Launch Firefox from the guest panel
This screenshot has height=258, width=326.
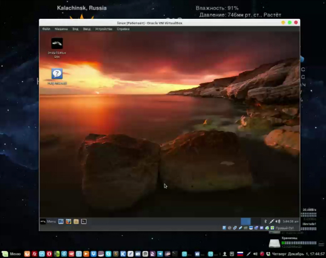[68, 222]
